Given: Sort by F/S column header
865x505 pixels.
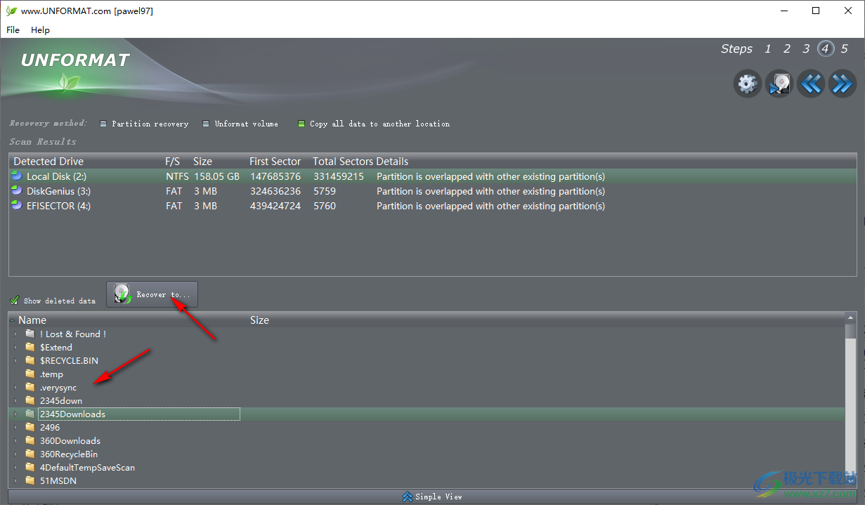Looking at the screenshot, I should coord(173,162).
